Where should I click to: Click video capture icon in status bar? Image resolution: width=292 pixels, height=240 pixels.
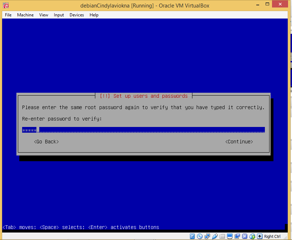click(237, 236)
